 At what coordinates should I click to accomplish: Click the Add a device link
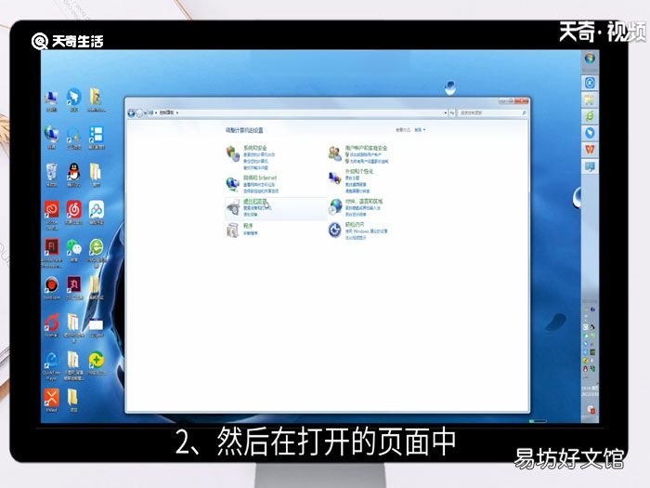coord(251,215)
